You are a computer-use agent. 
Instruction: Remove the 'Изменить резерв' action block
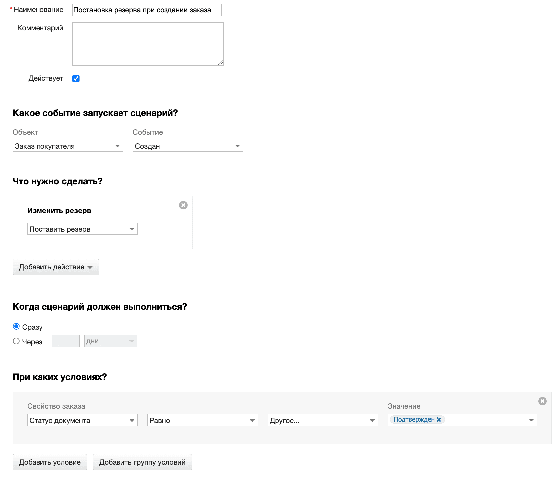[183, 205]
